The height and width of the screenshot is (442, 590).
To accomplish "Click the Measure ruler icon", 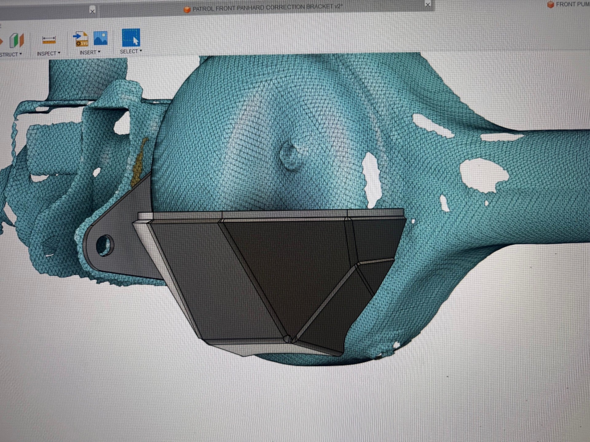I will pyautogui.click(x=49, y=40).
